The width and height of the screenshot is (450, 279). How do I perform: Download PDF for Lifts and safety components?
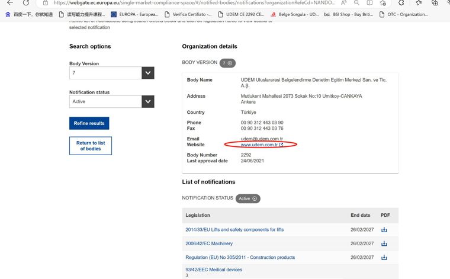point(384,229)
